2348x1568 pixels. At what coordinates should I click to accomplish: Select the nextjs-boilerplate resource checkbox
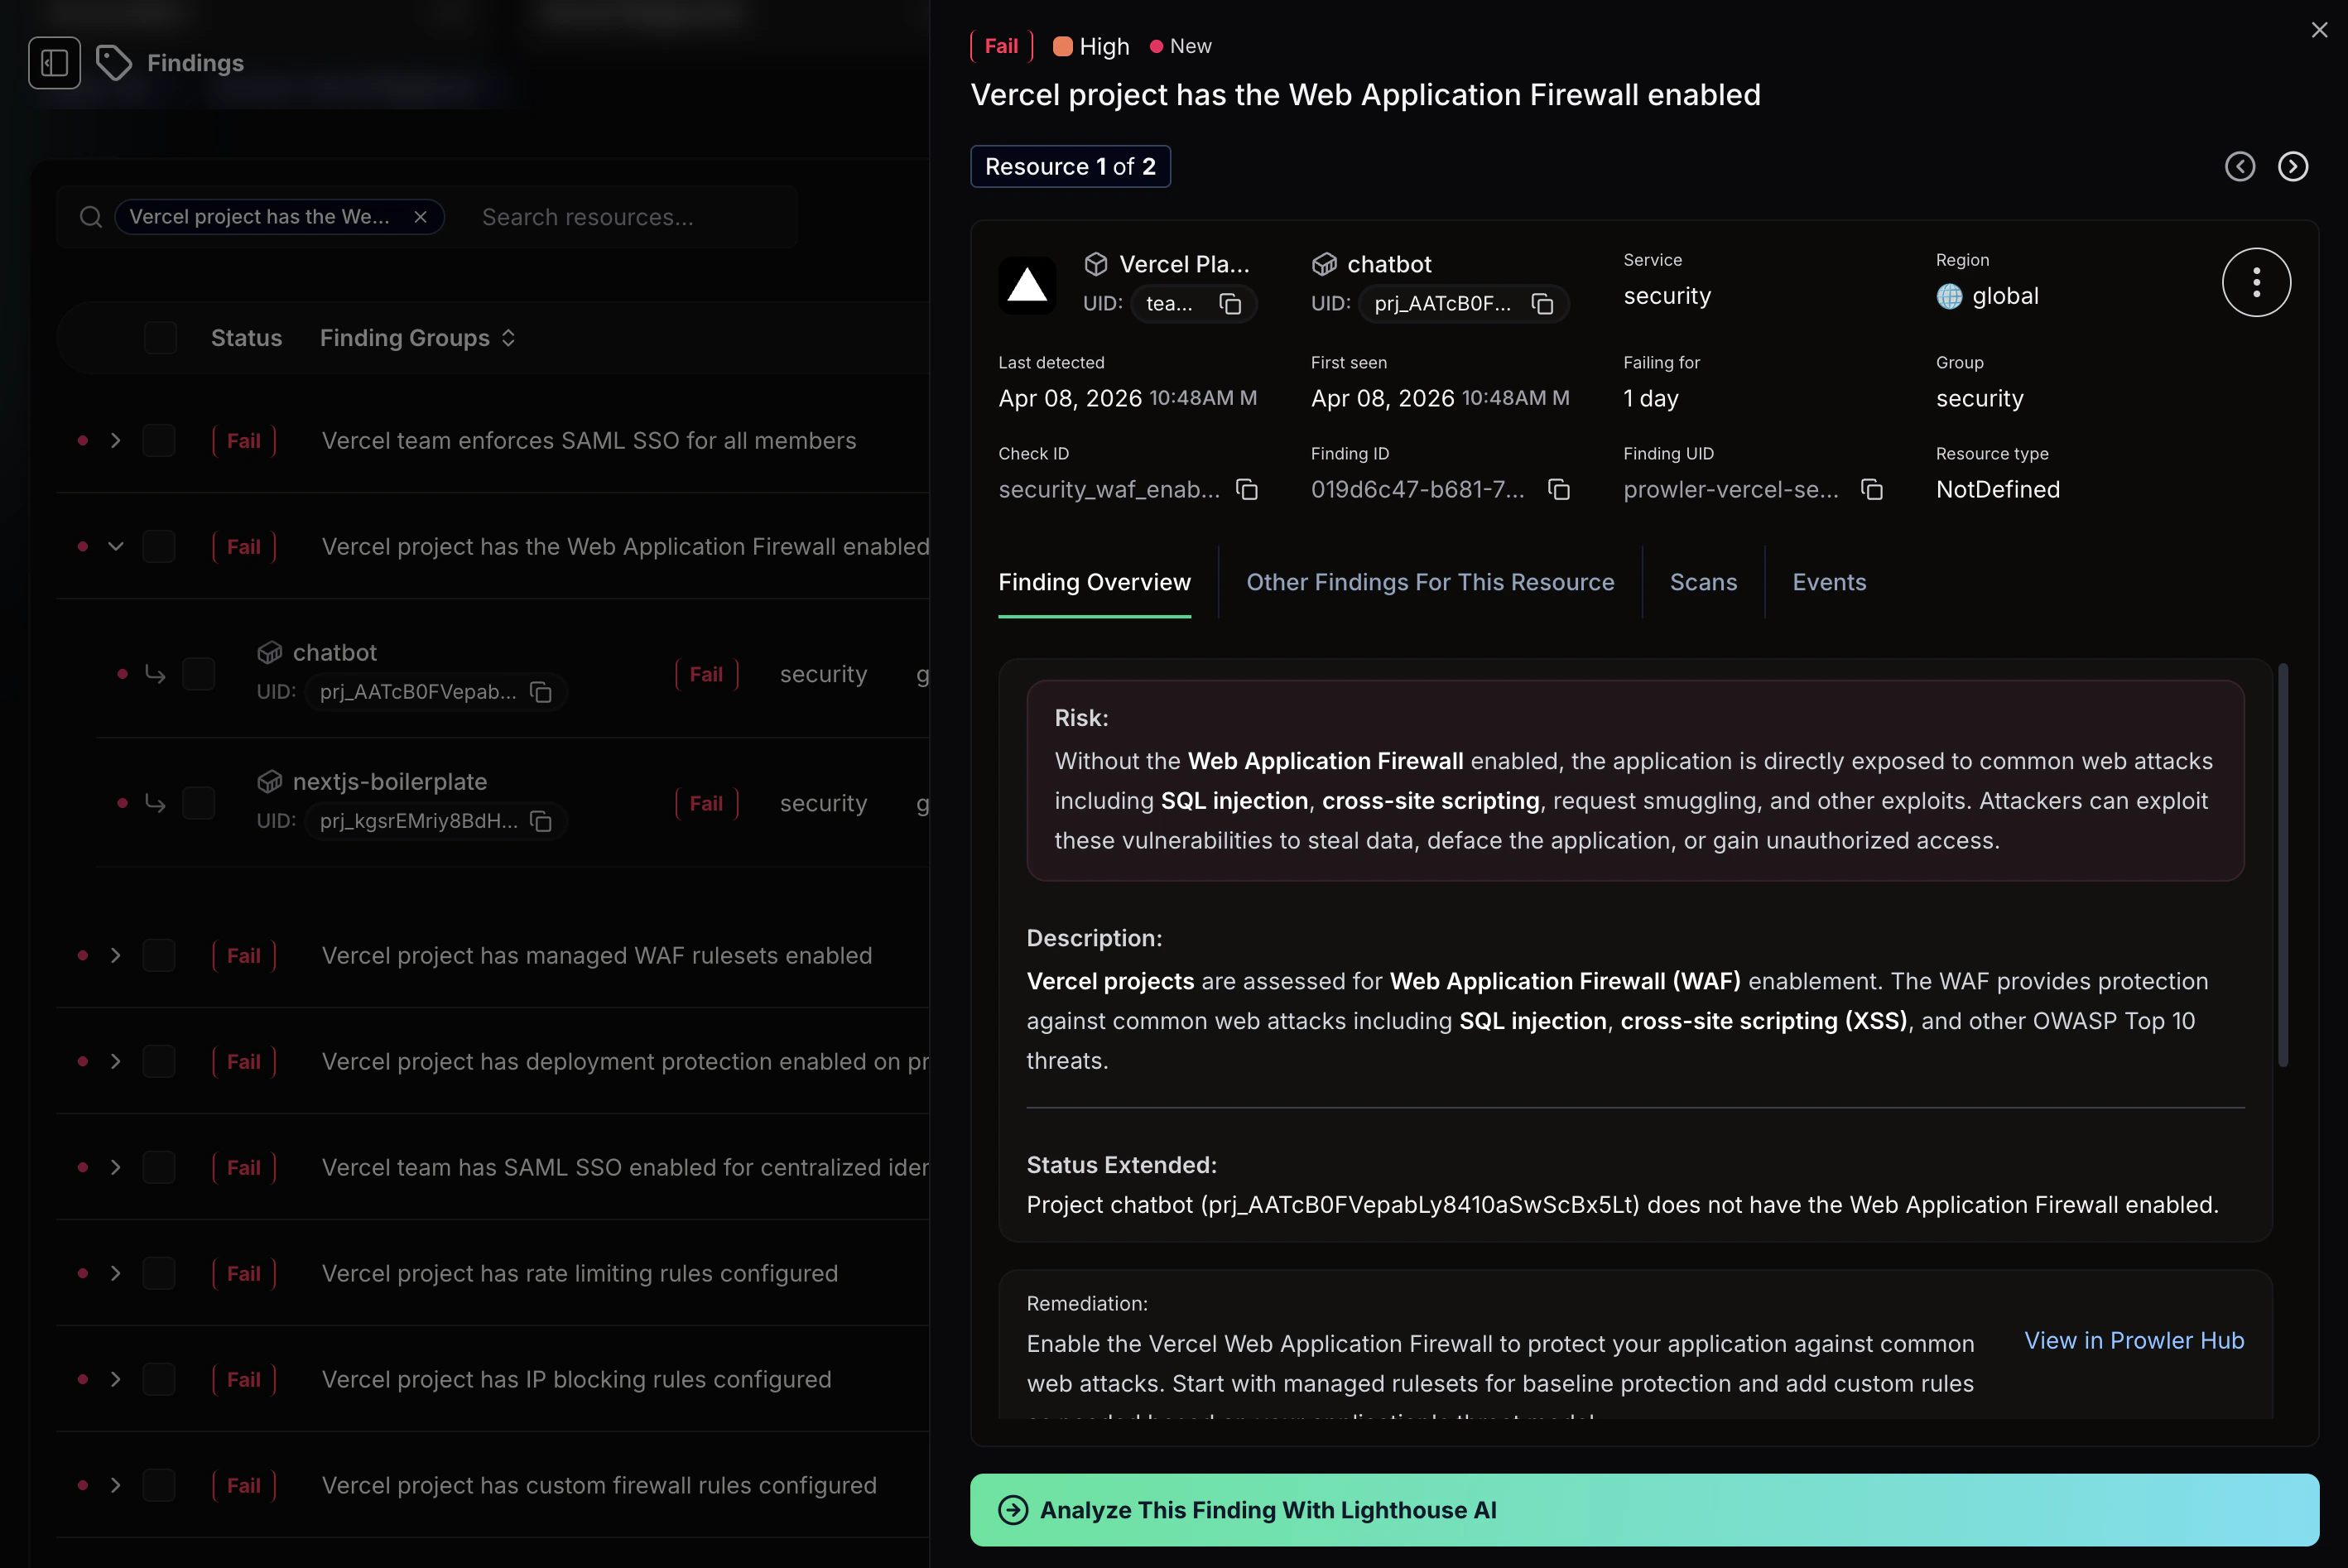199,803
